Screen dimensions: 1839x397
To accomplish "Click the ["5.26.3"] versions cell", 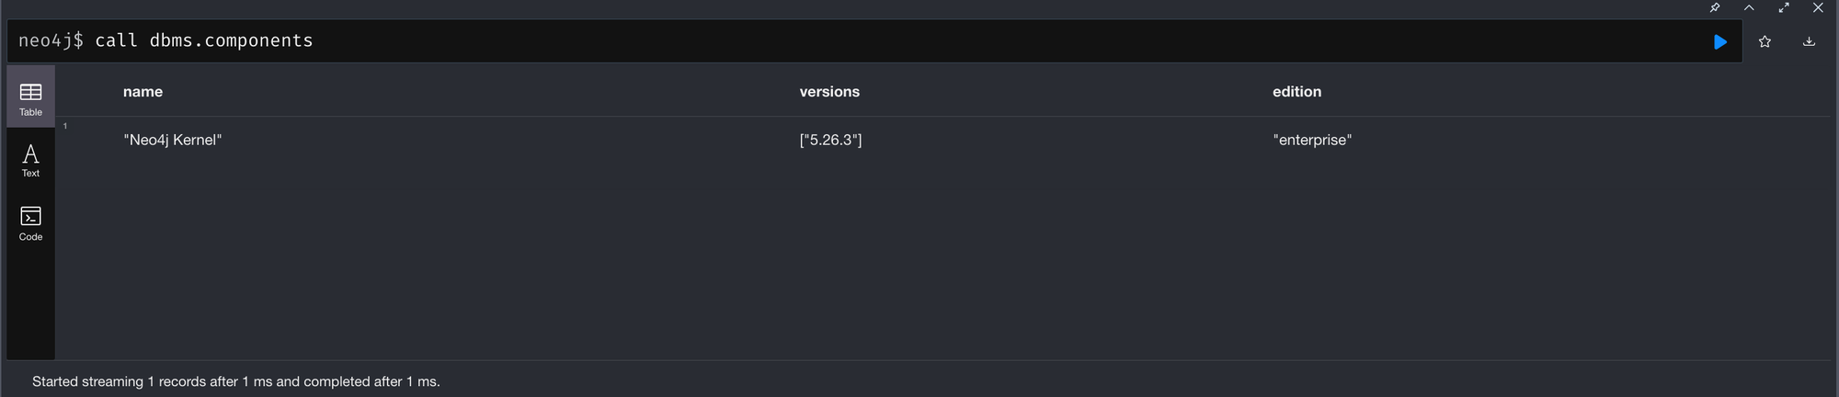I will (x=830, y=140).
